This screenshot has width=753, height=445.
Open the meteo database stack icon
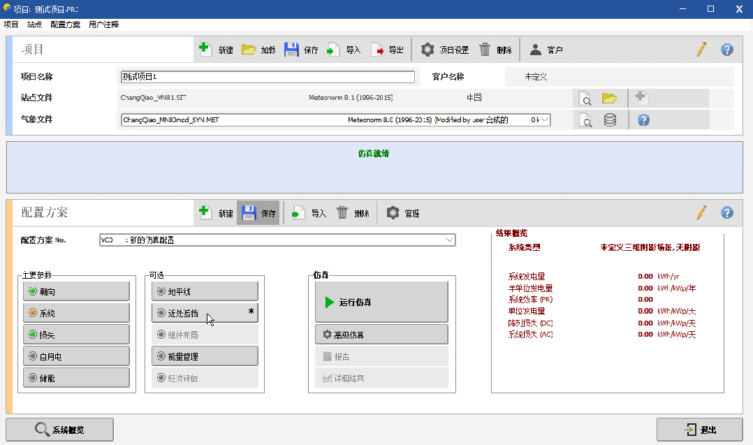pos(610,119)
